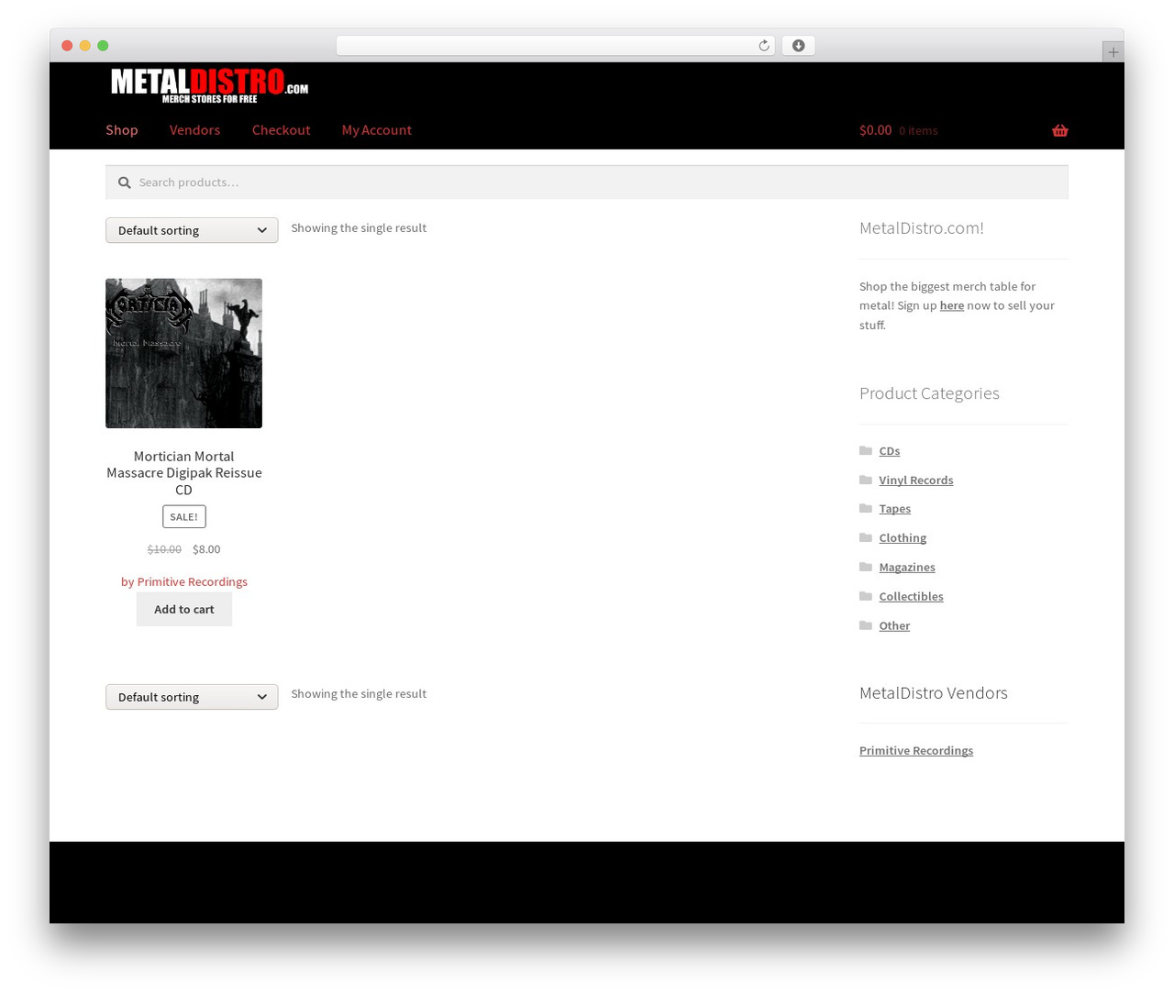
Task: Open the Other category link
Action: point(894,625)
